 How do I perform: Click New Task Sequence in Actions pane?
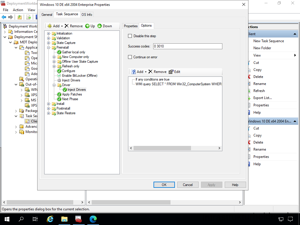[x=269, y=41]
